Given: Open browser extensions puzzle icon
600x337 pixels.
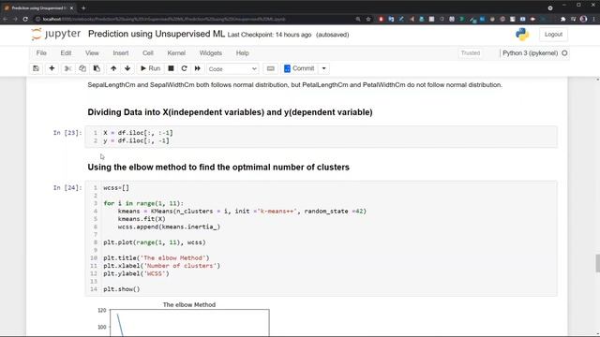Looking at the screenshot, I should pos(563,19).
